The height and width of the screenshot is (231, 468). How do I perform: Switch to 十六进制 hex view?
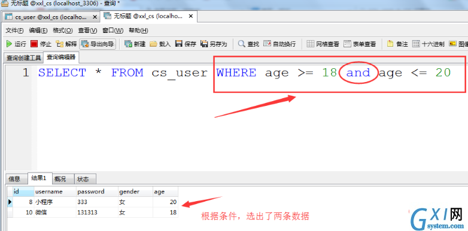[x=429, y=44]
